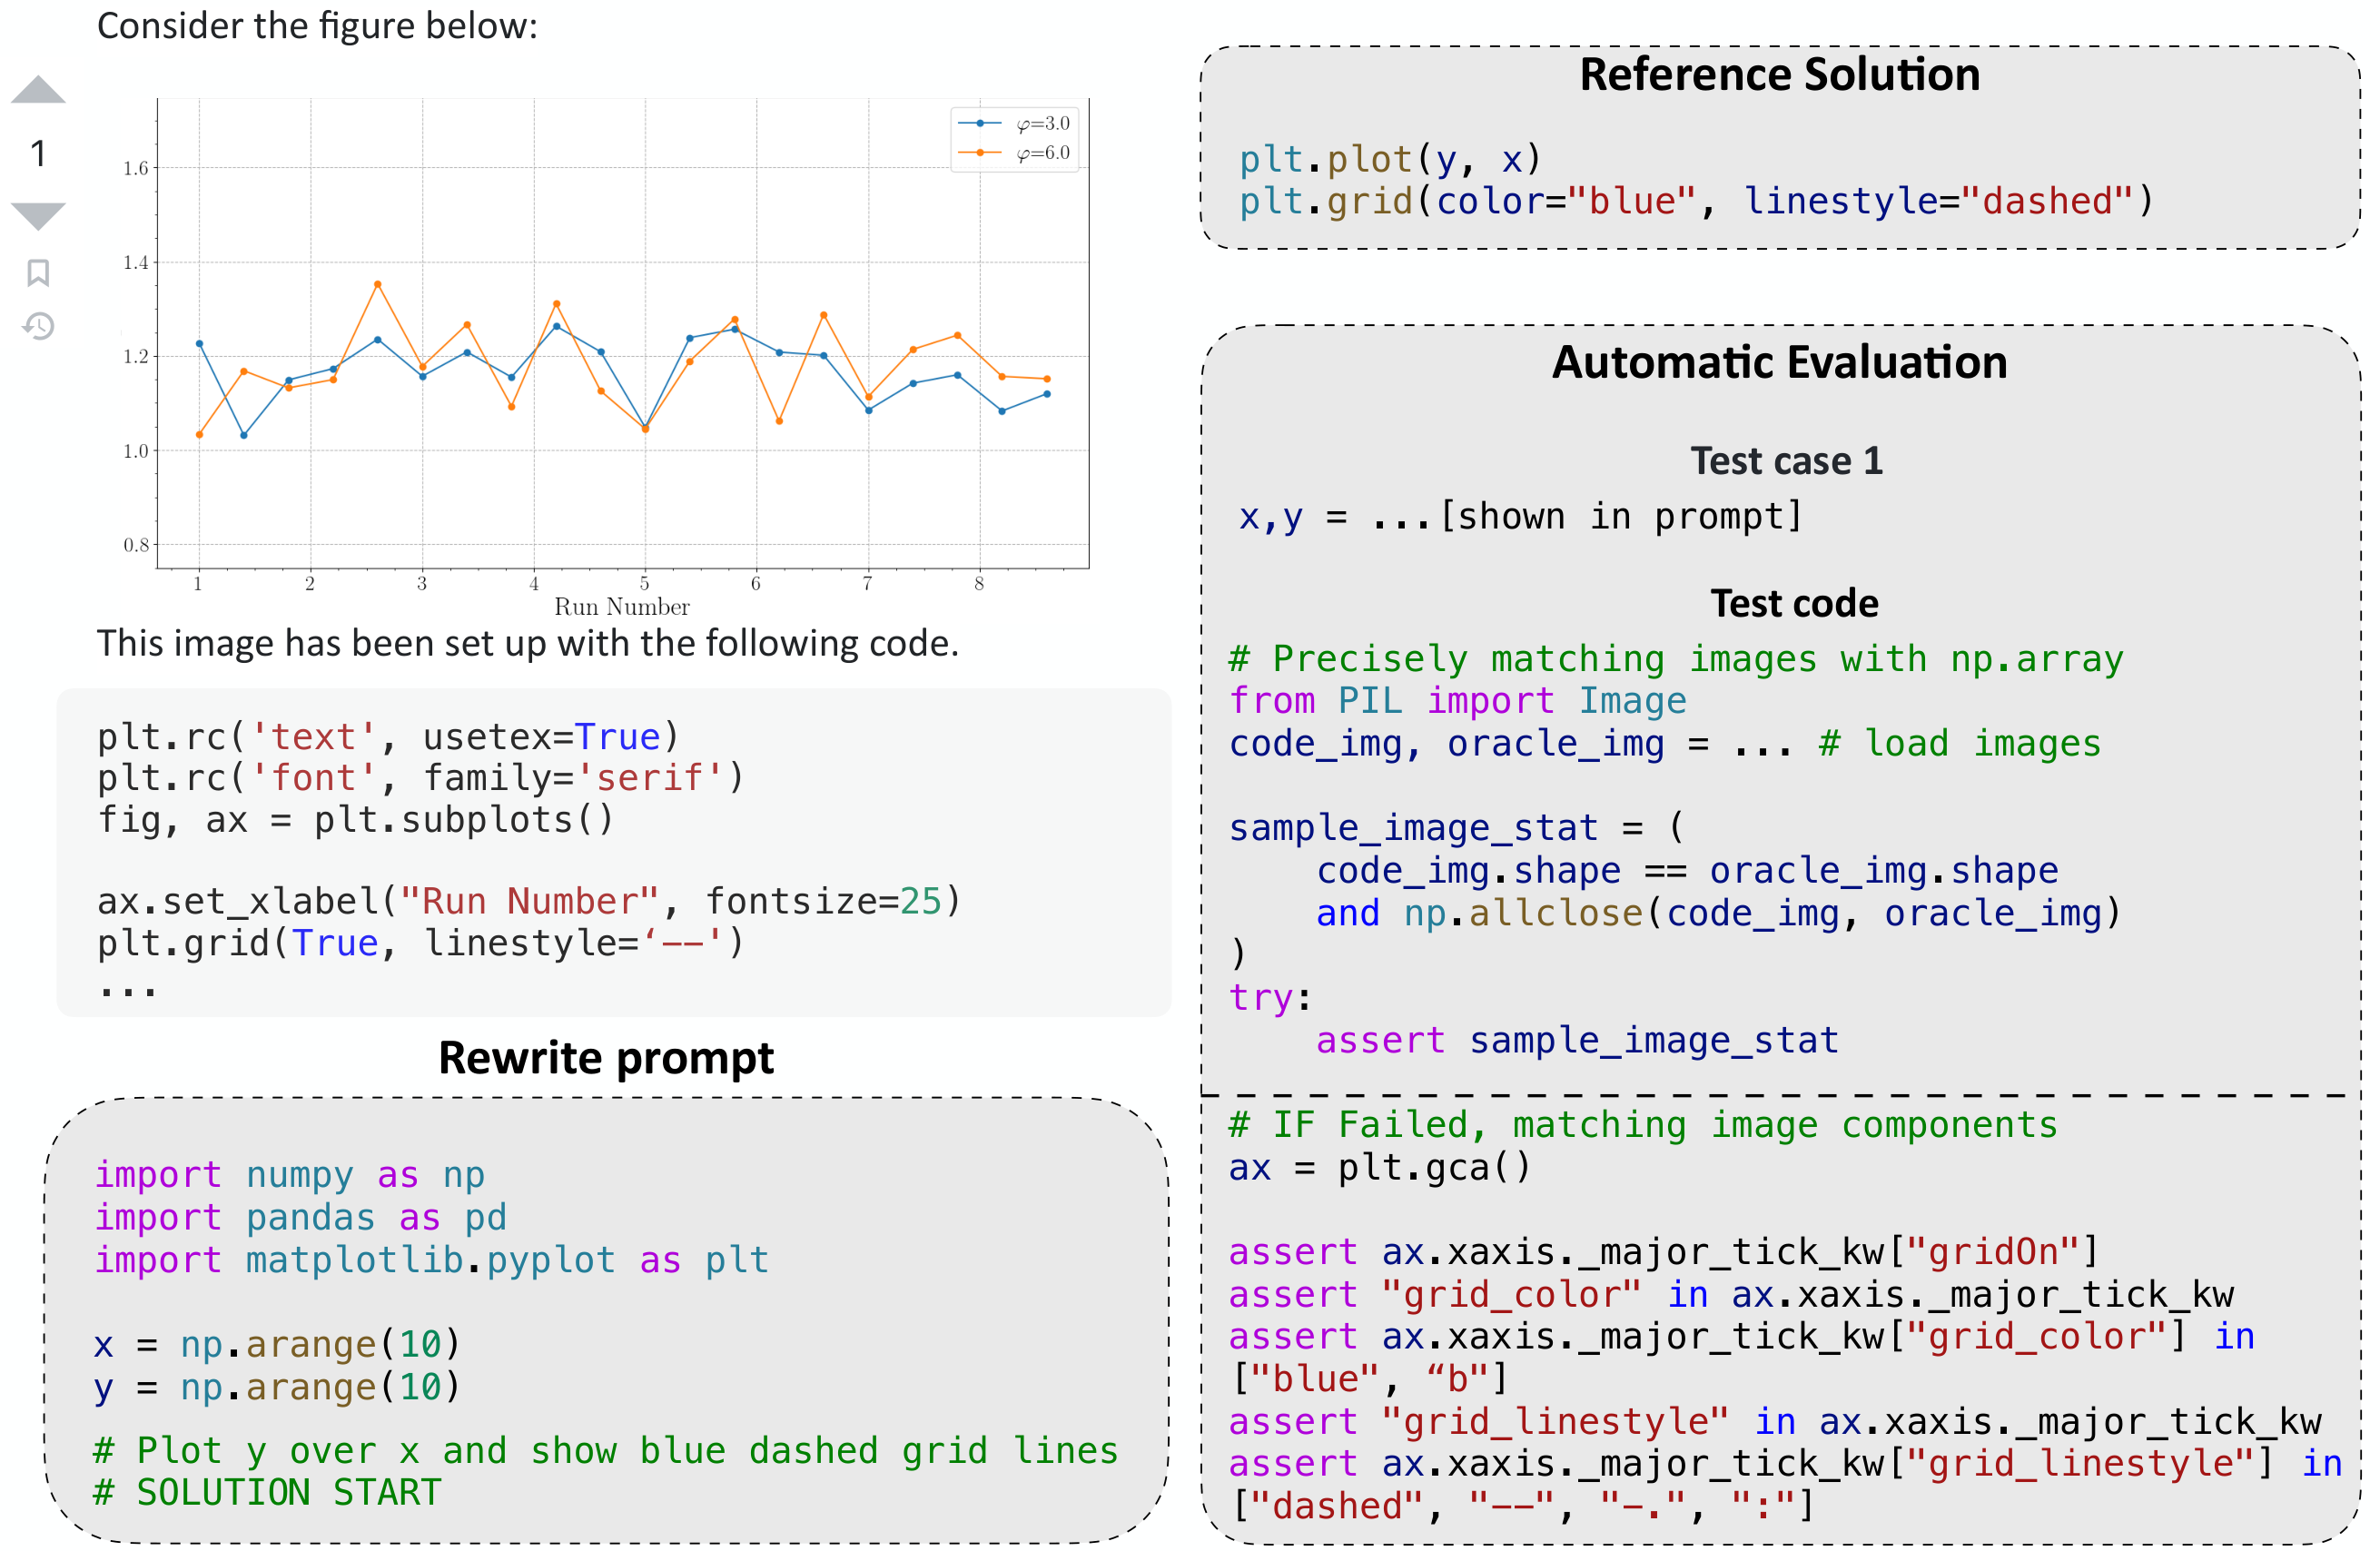
Task: Click the import numpy as np line
Action: 290,1175
